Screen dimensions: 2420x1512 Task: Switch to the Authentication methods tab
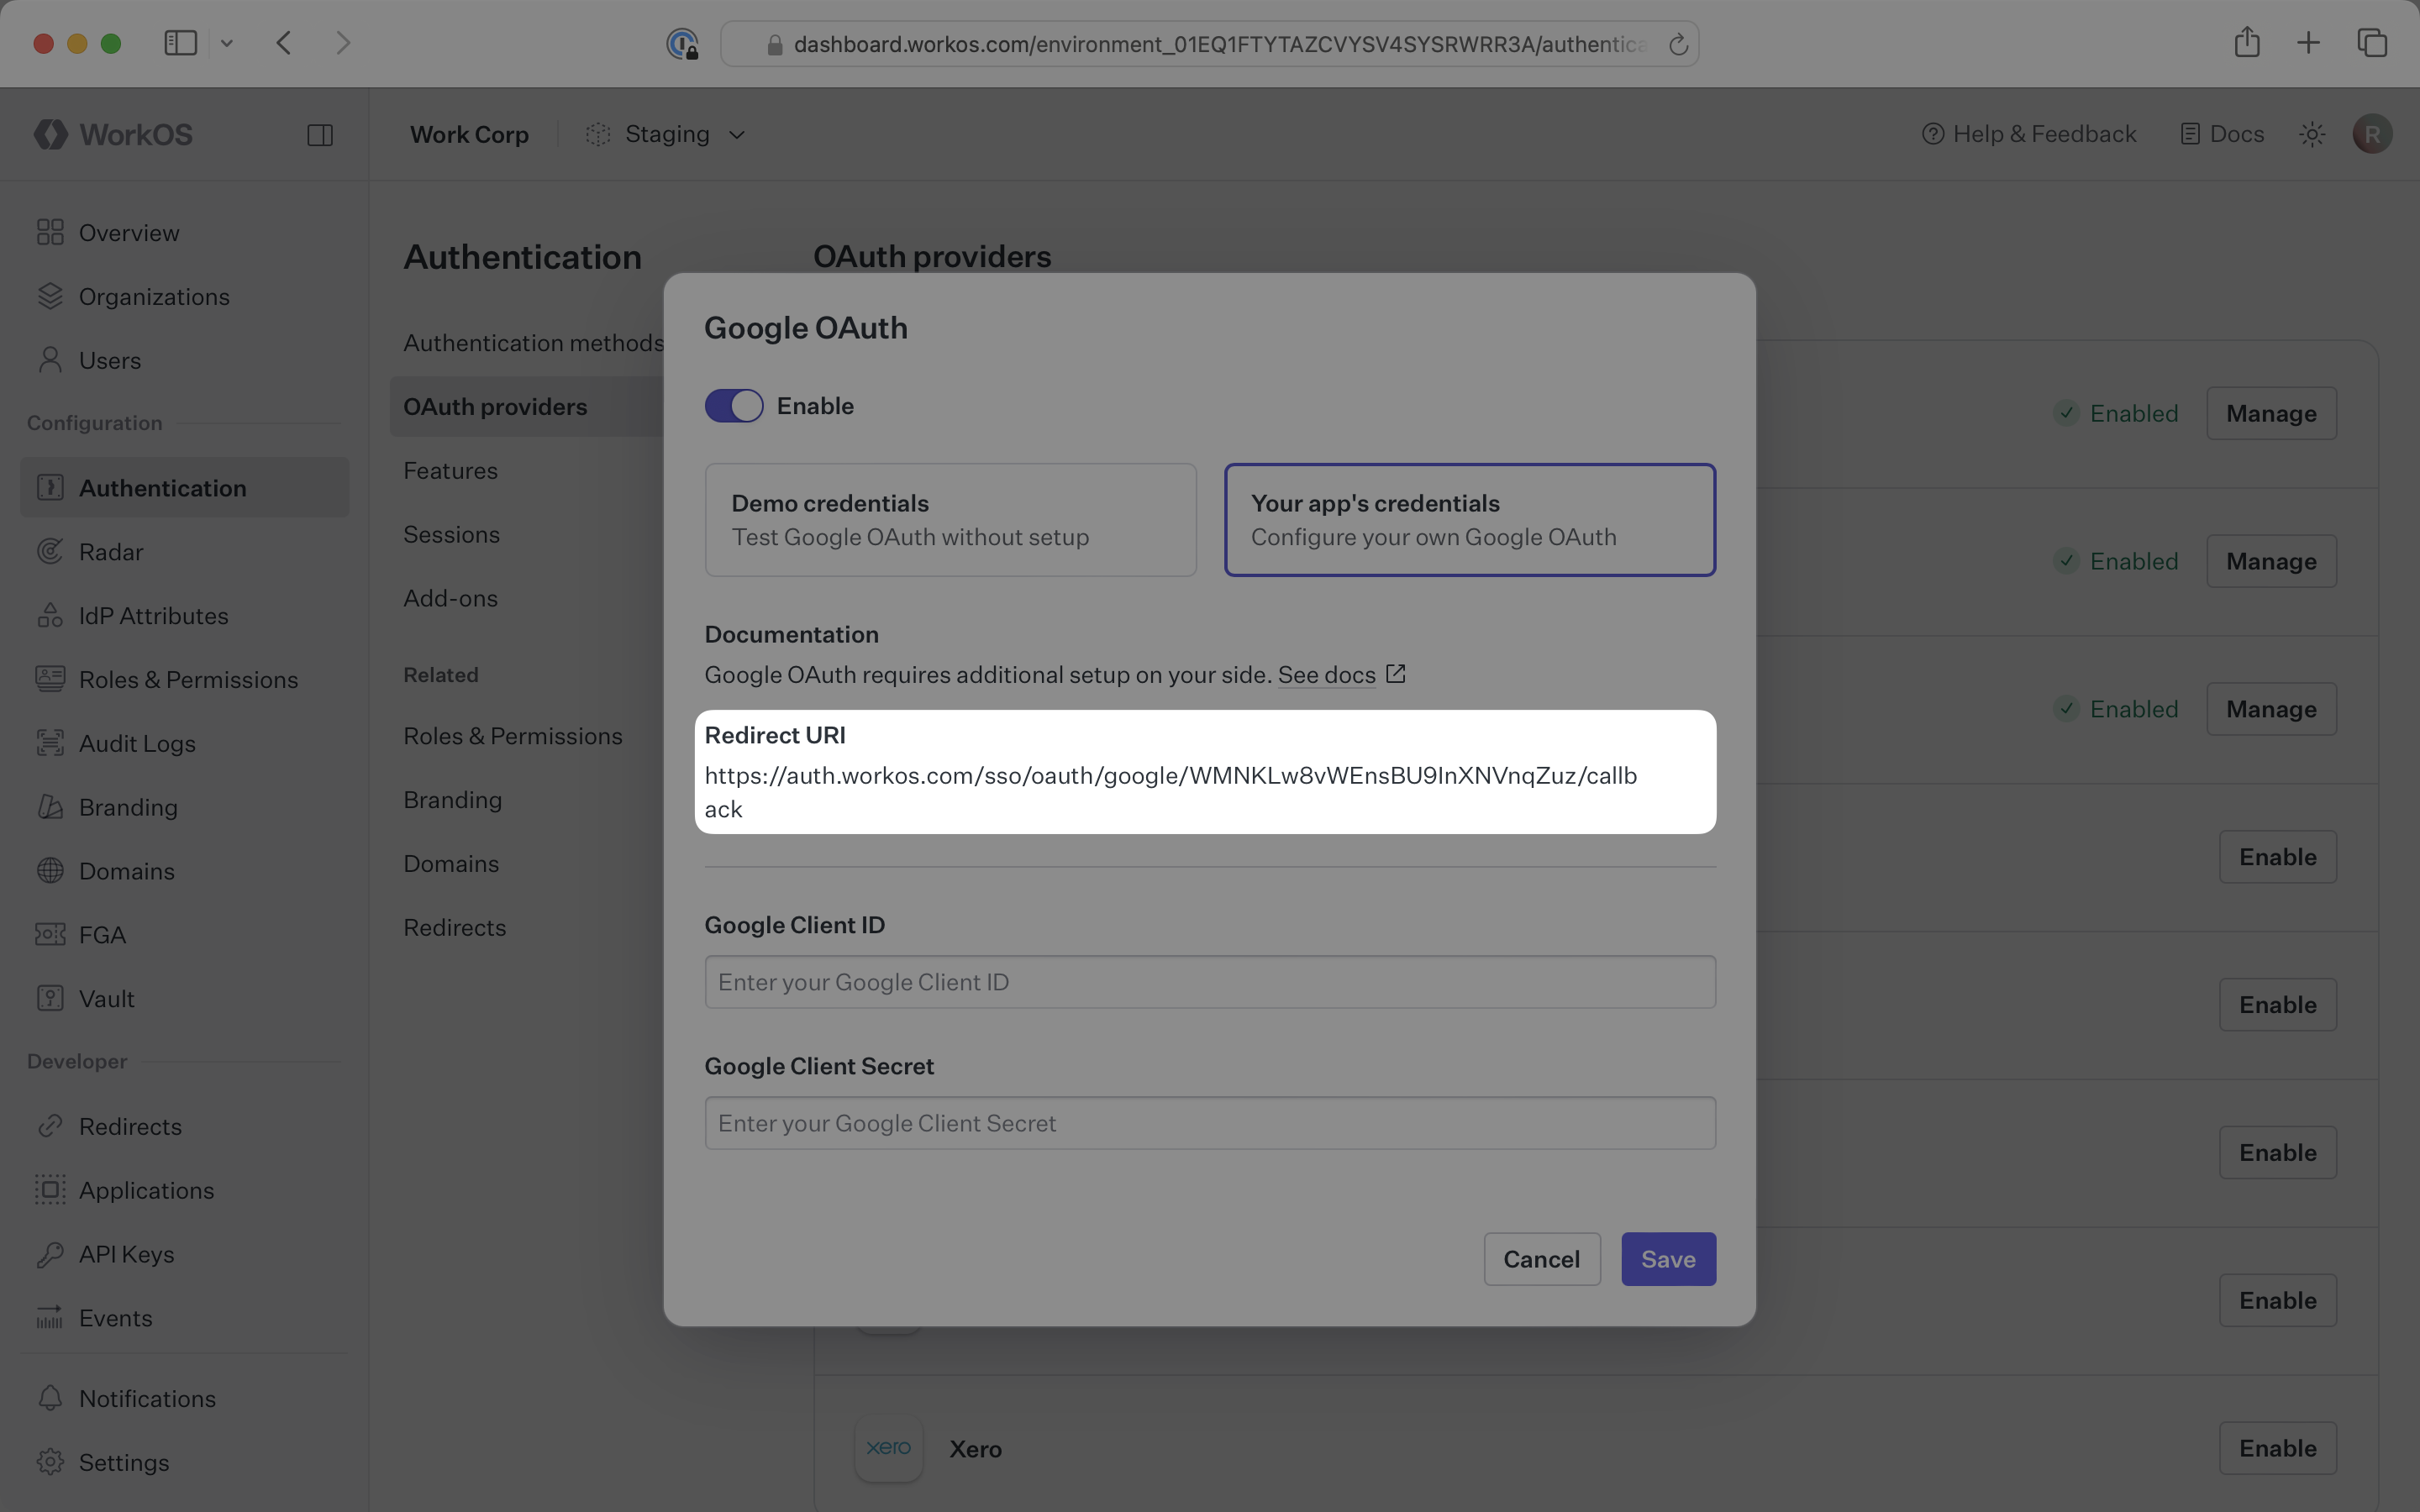(x=533, y=342)
